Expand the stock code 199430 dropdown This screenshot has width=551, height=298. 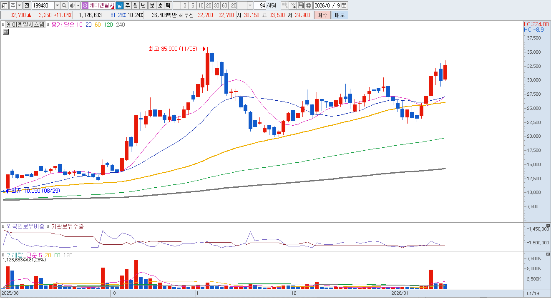tap(57, 5)
